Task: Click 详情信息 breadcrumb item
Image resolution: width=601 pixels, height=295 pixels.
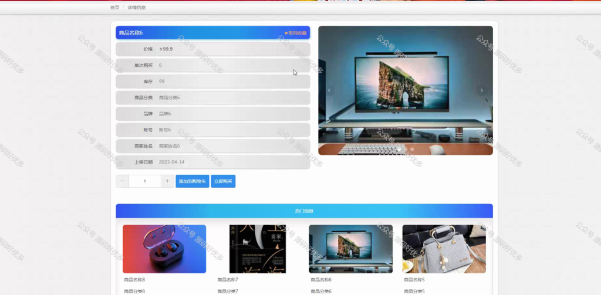Action: pyautogui.click(x=137, y=7)
